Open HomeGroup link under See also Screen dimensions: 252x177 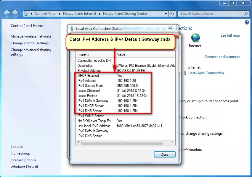pyautogui.click(x=20, y=153)
